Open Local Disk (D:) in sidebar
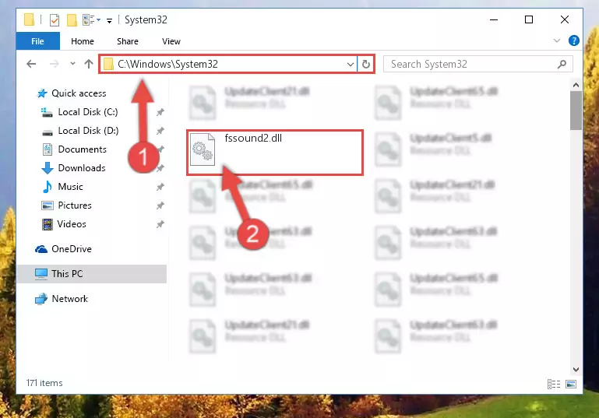The width and height of the screenshot is (599, 418). point(88,131)
